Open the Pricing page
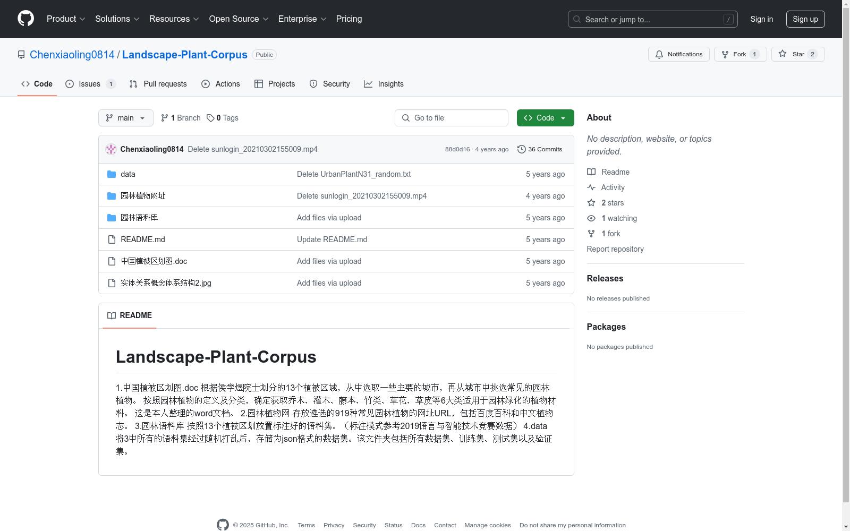 tap(349, 19)
